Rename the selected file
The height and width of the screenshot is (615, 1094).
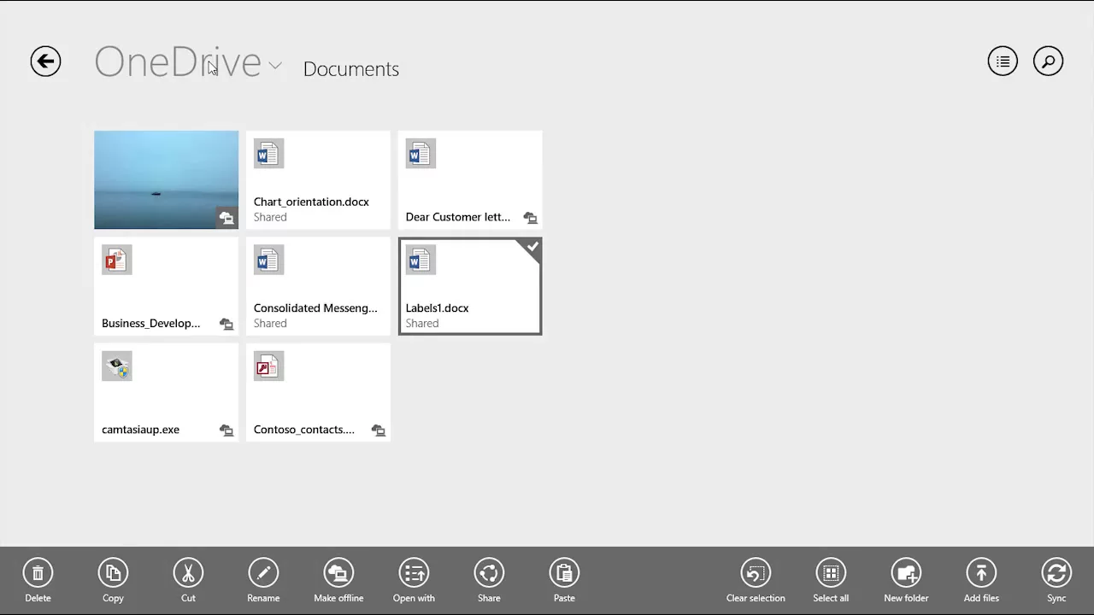pos(263,581)
